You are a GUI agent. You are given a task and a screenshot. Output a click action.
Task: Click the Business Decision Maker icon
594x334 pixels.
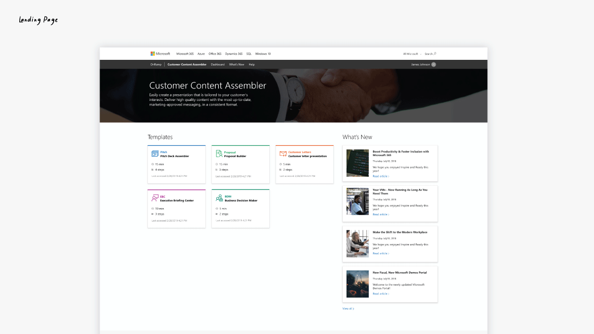(219, 198)
